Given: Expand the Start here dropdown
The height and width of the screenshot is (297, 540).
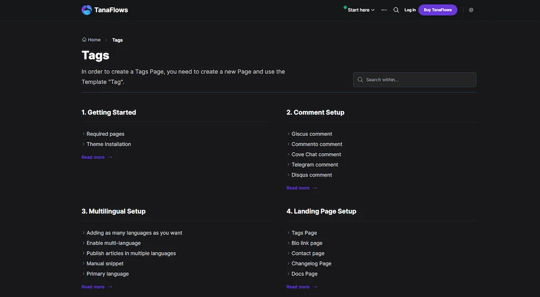Looking at the screenshot, I should pos(361,10).
